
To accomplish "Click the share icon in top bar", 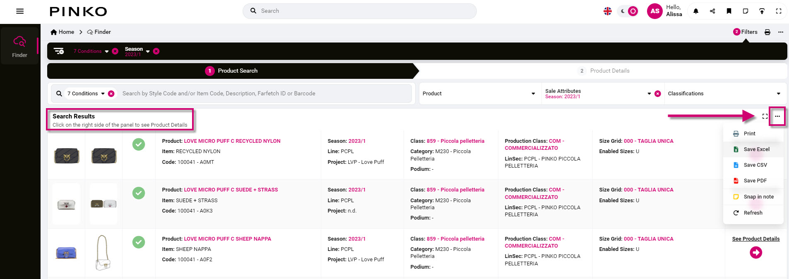I will point(712,11).
